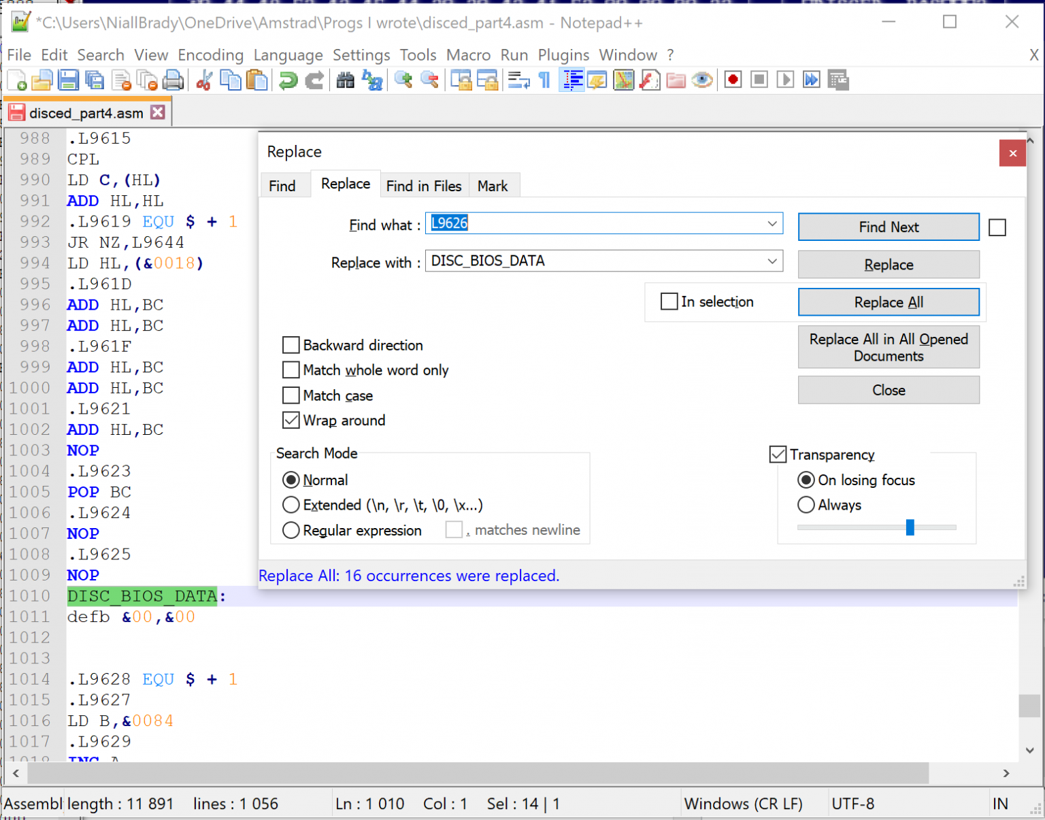1045x820 pixels.
Task: Open the Encoding menu
Action: pos(210,55)
